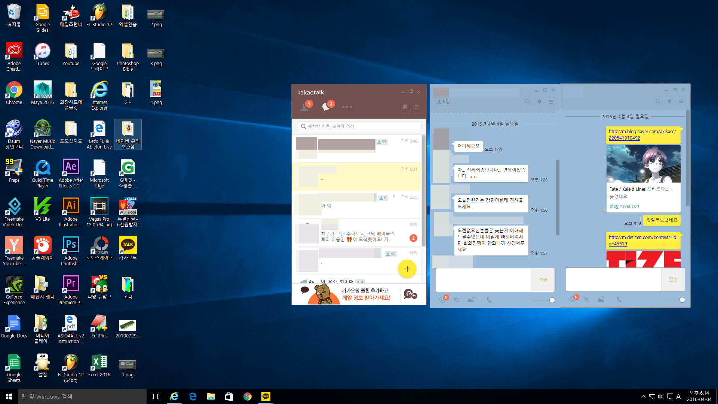Click the KakaoTalk icon in the taskbar

[266, 397]
